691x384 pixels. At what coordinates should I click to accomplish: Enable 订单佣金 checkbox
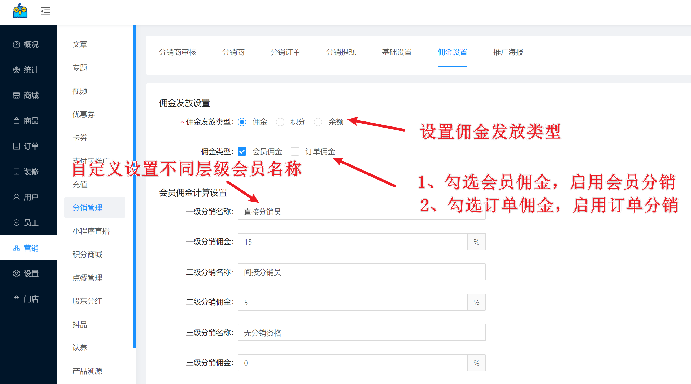tap(295, 151)
